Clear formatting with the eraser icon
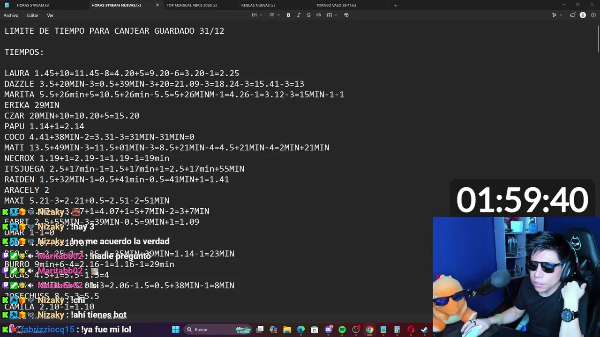The height and width of the screenshot is (337, 600). point(346,15)
